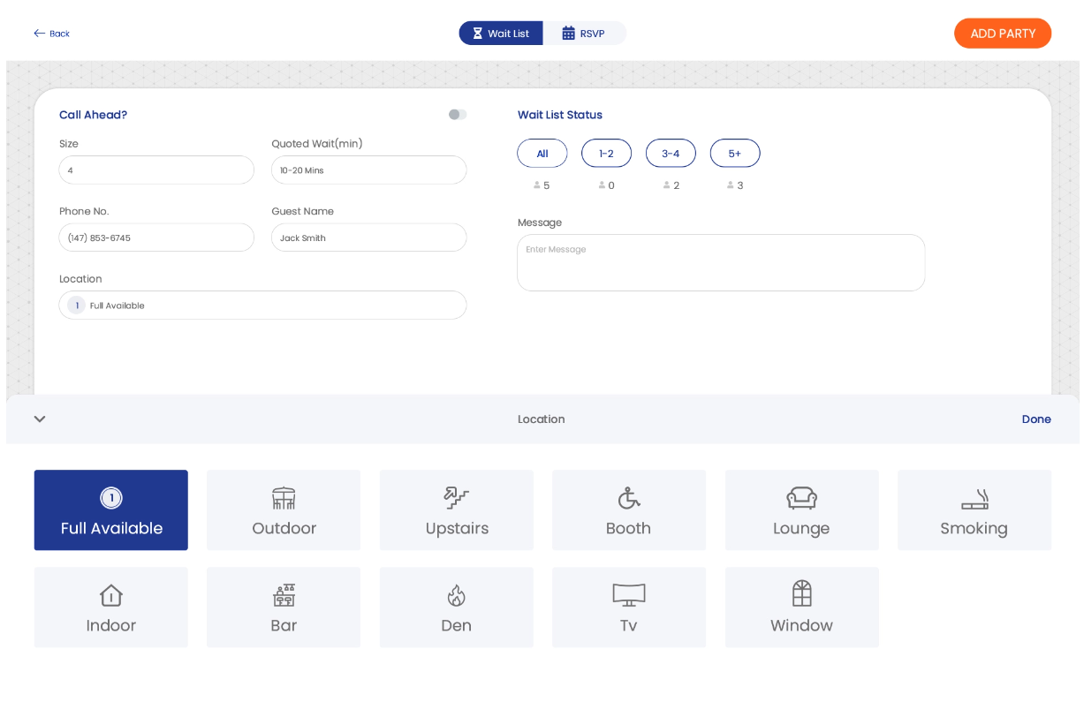Select the Tv location tile
The width and height of the screenshot is (1084, 717).
pyautogui.click(x=629, y=608)
